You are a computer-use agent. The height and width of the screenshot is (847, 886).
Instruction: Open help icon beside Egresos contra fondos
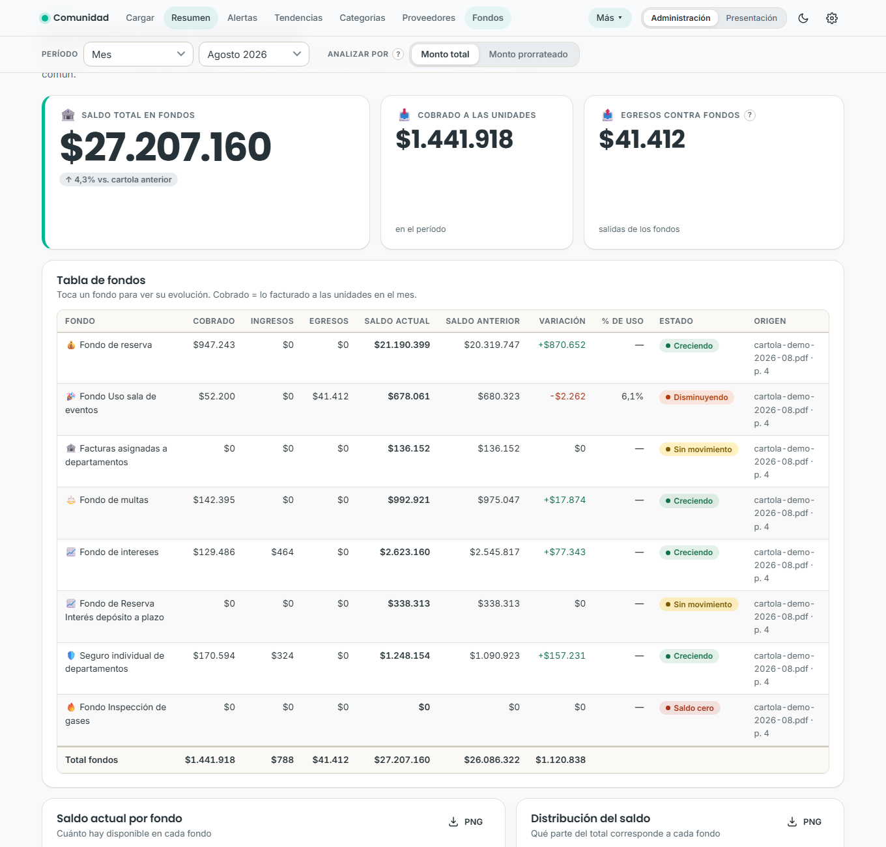coord(750,115)
